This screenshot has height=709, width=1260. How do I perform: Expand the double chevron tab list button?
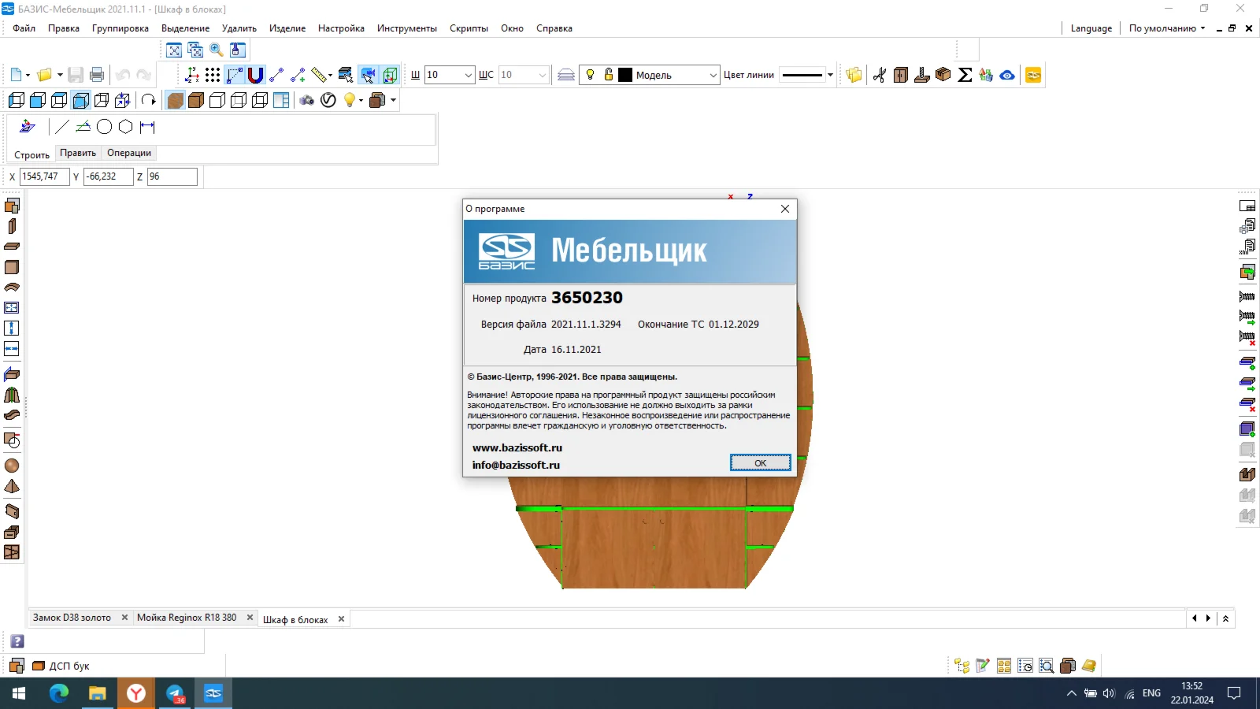[x=1225, y=618]
